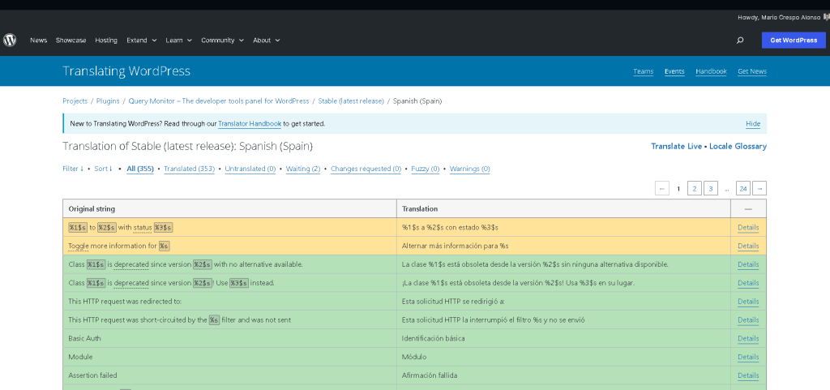Expand the Filter options
830x390 pixels.
coord(73,169)
